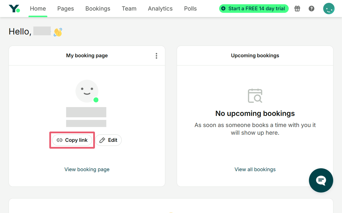
Task: Open the help question mark icon
Action: (x=312, y=9)
